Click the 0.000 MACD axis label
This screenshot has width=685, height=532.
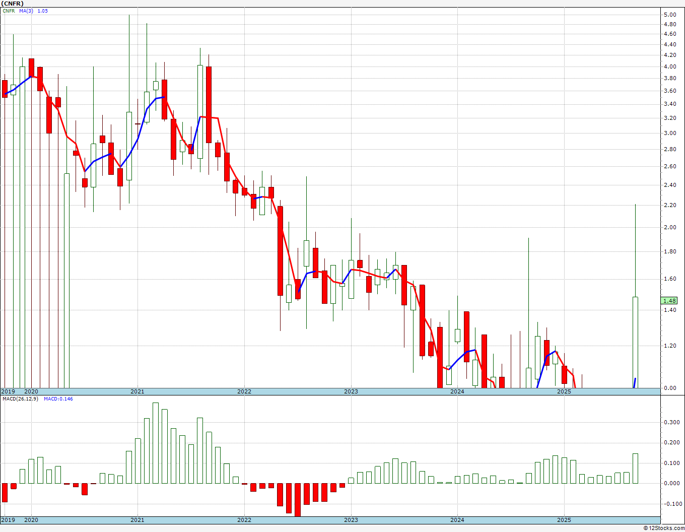(671, 483)
